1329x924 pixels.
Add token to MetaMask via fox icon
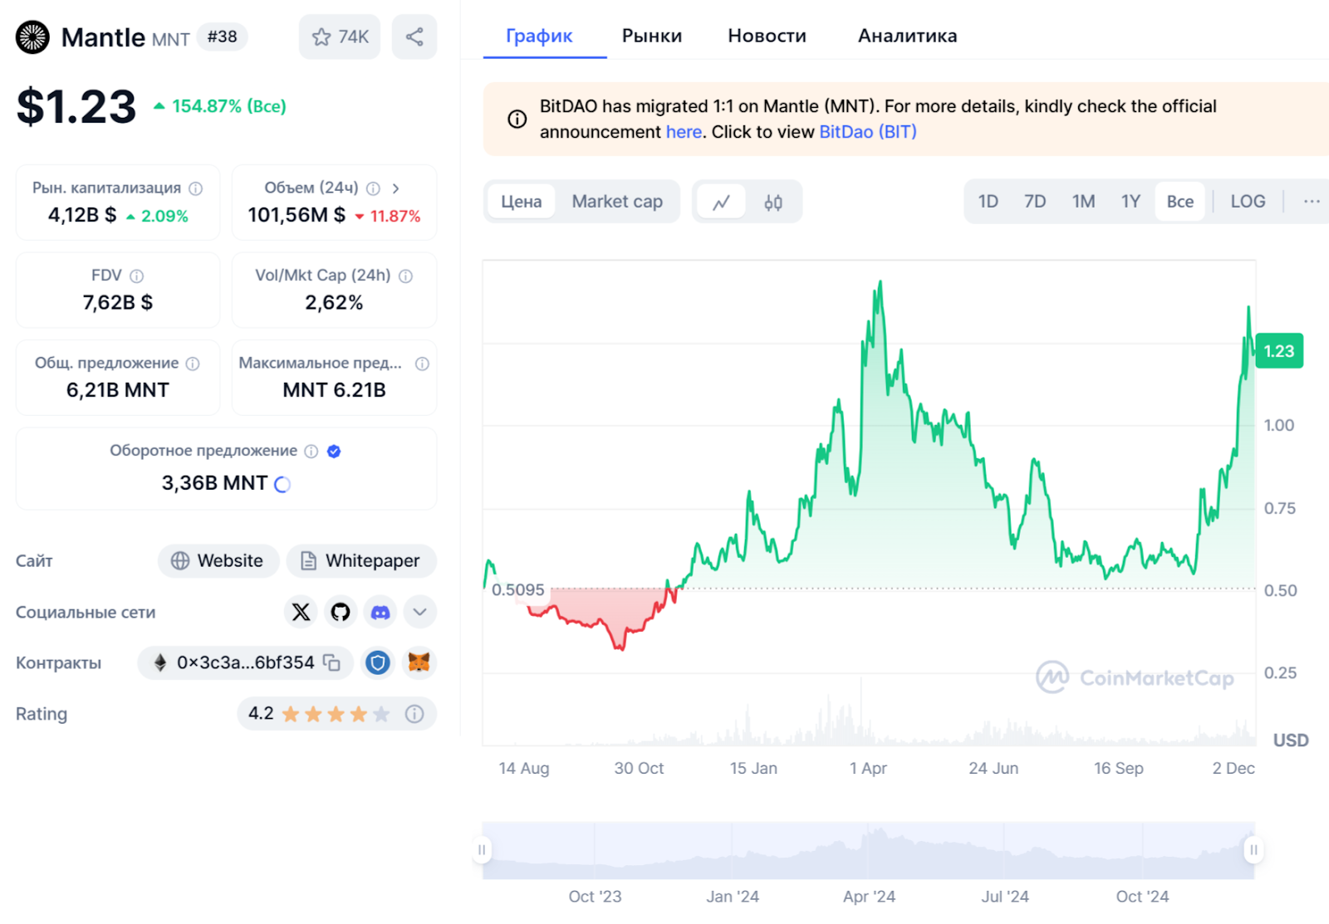419,662
